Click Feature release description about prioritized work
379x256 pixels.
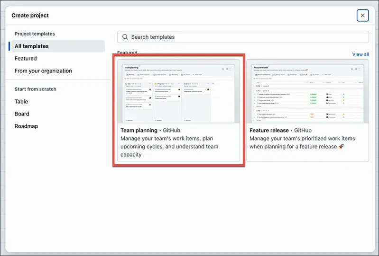[x=302, y=142]
